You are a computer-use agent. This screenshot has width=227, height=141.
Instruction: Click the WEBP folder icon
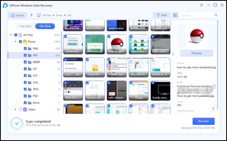30,62
